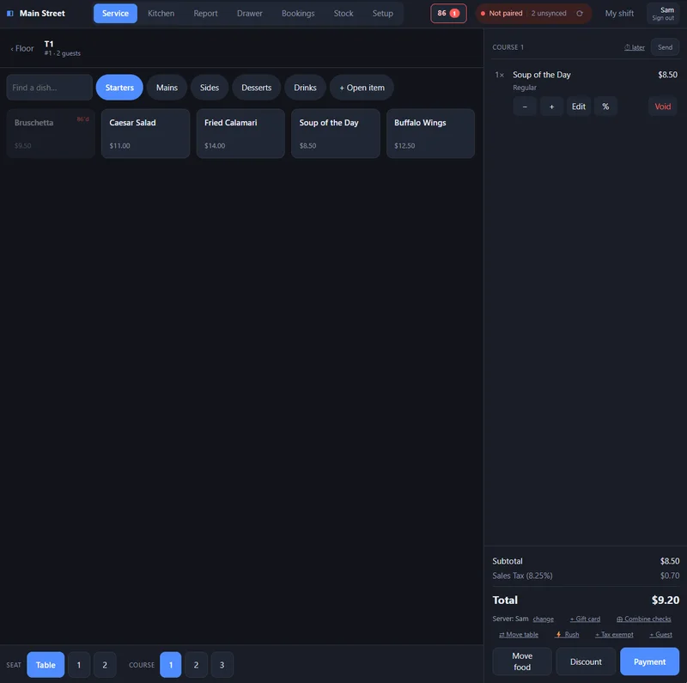
Task: Select the Table seat option
Action: click(x=46, y=665)
